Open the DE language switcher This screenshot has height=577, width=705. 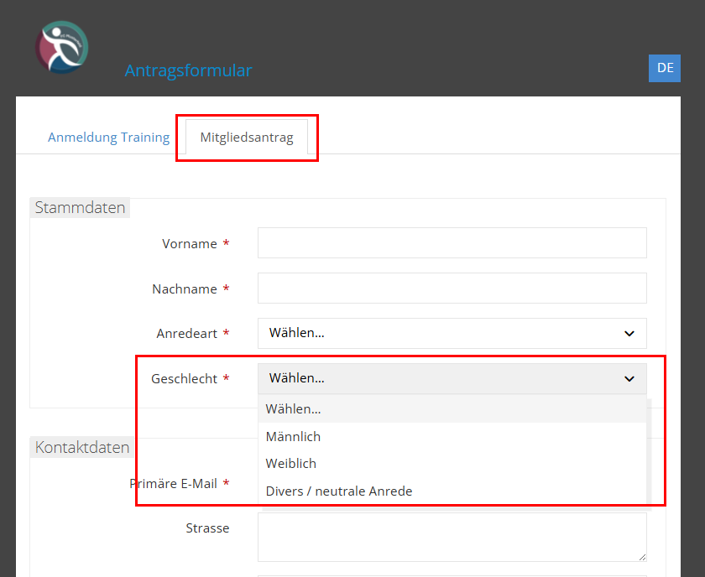[x=665, y=68]
